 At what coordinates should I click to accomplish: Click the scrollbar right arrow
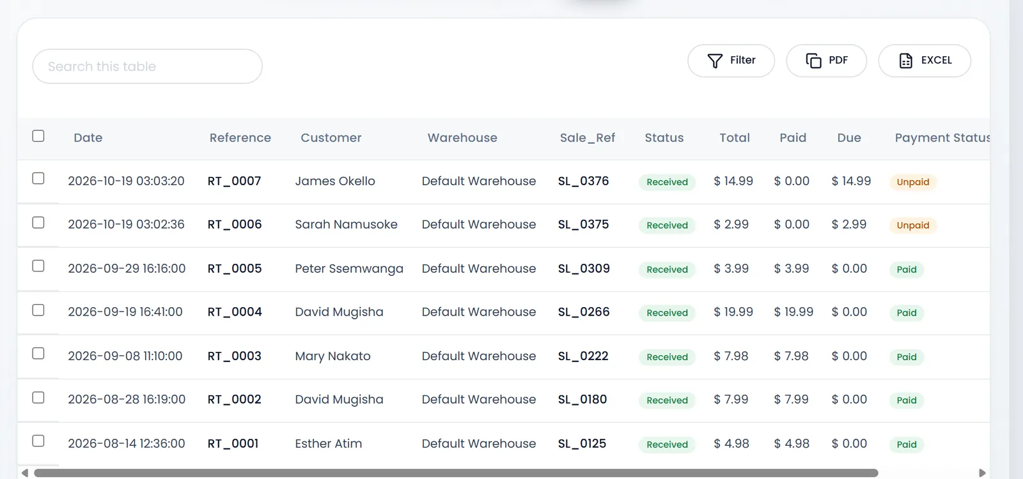tap(982, 473)
